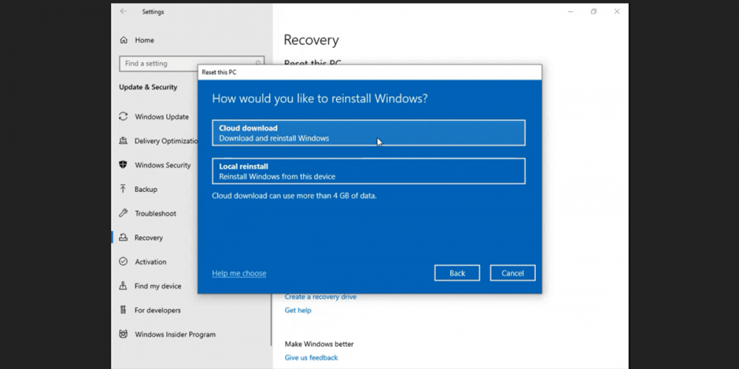Open the Windows Insider Program icon

tap(123, 334)
